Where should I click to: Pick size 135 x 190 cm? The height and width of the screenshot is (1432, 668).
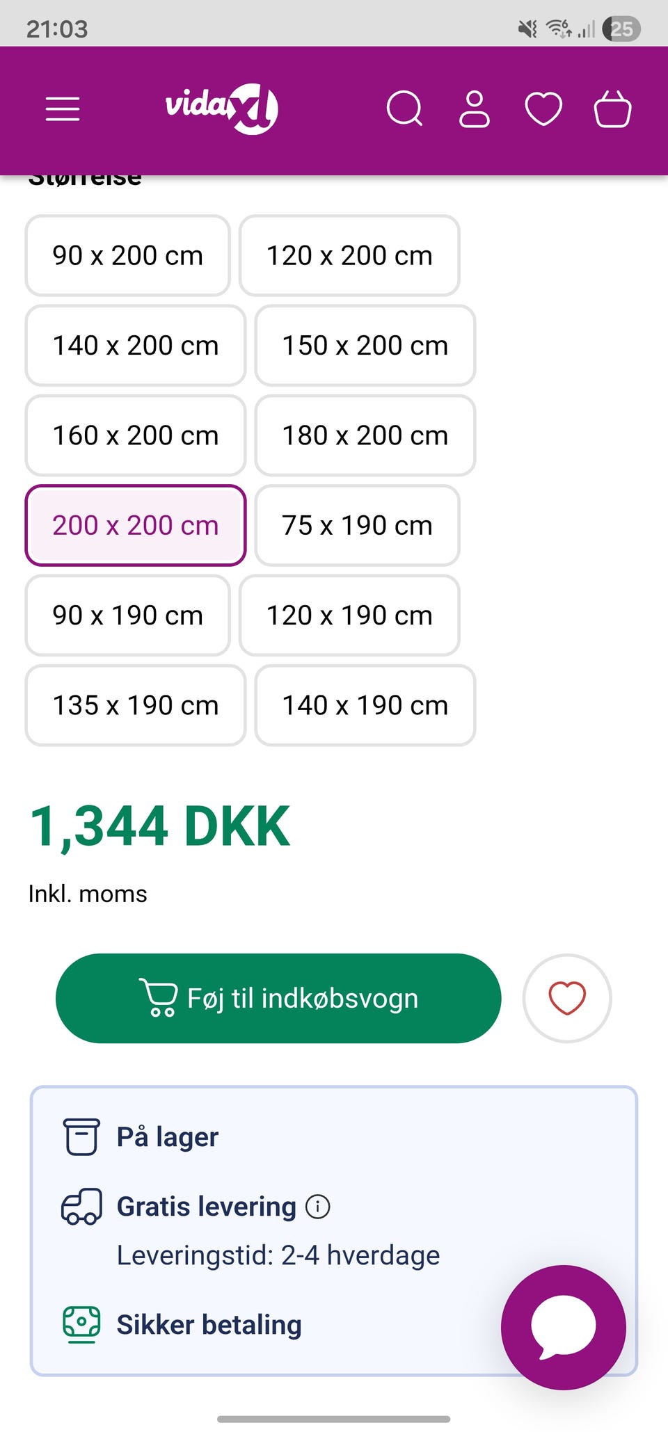[x=136, y=705]
